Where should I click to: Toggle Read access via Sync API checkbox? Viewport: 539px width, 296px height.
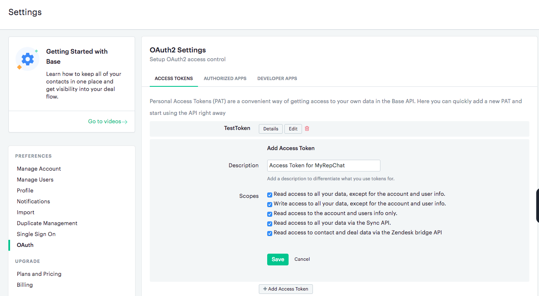click(x=270, y=223)
